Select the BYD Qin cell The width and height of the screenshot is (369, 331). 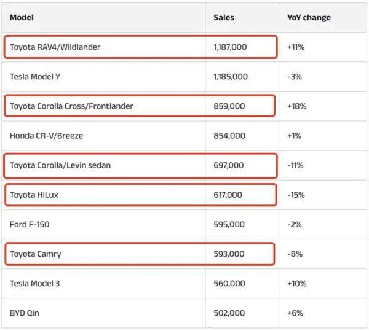[x=25, y=313]
